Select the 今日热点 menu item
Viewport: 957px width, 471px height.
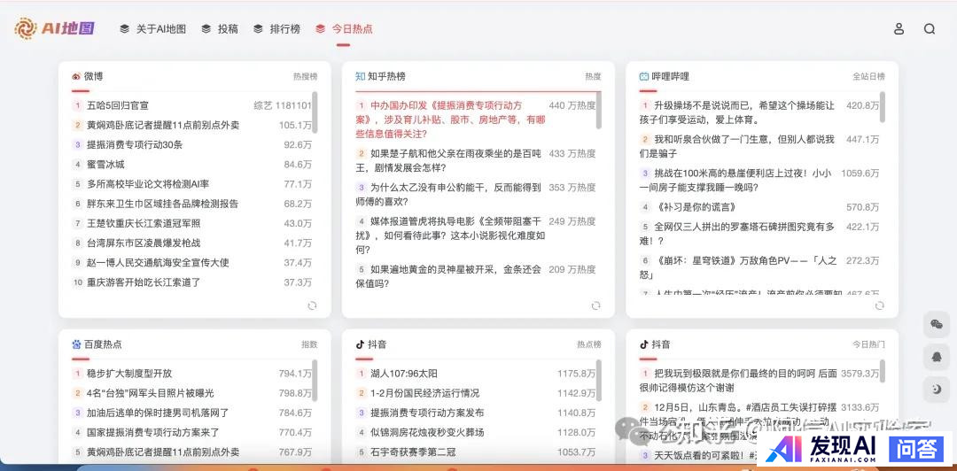(344, 28)
